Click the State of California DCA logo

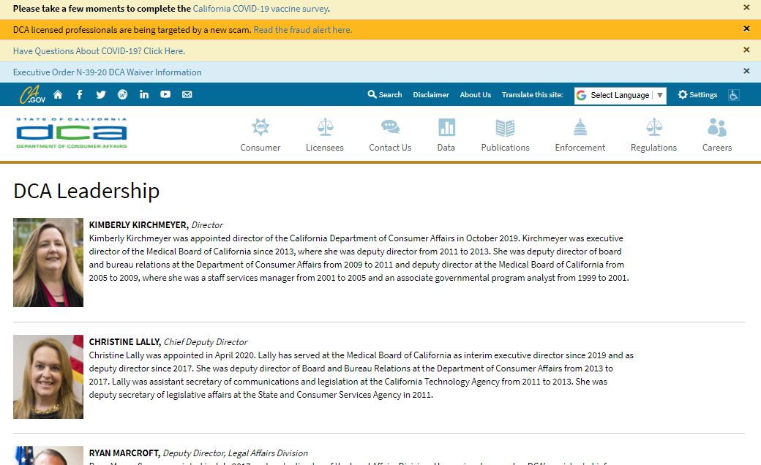pos(72,133)
